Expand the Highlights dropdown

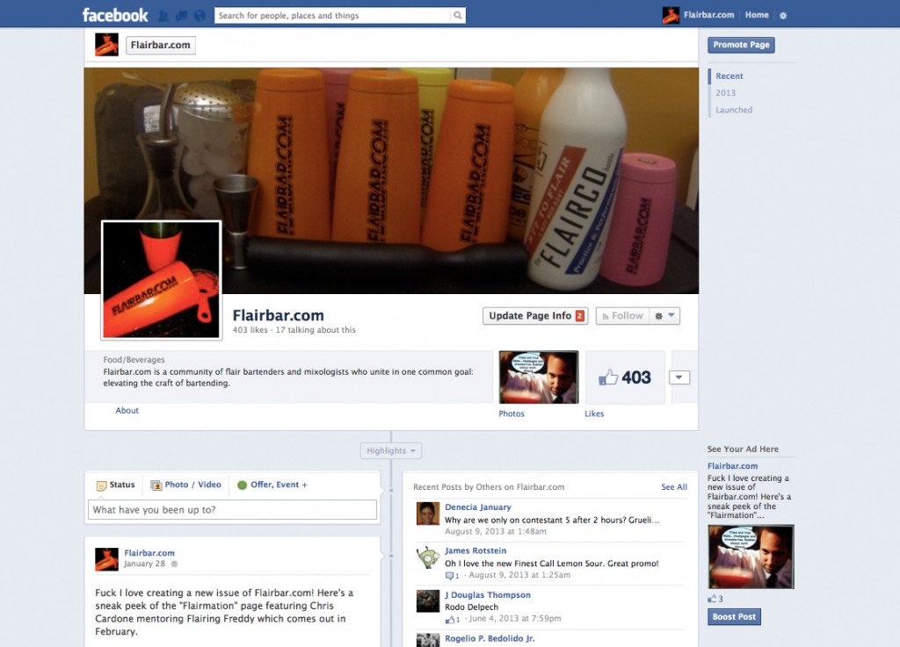tap(391, 451)
